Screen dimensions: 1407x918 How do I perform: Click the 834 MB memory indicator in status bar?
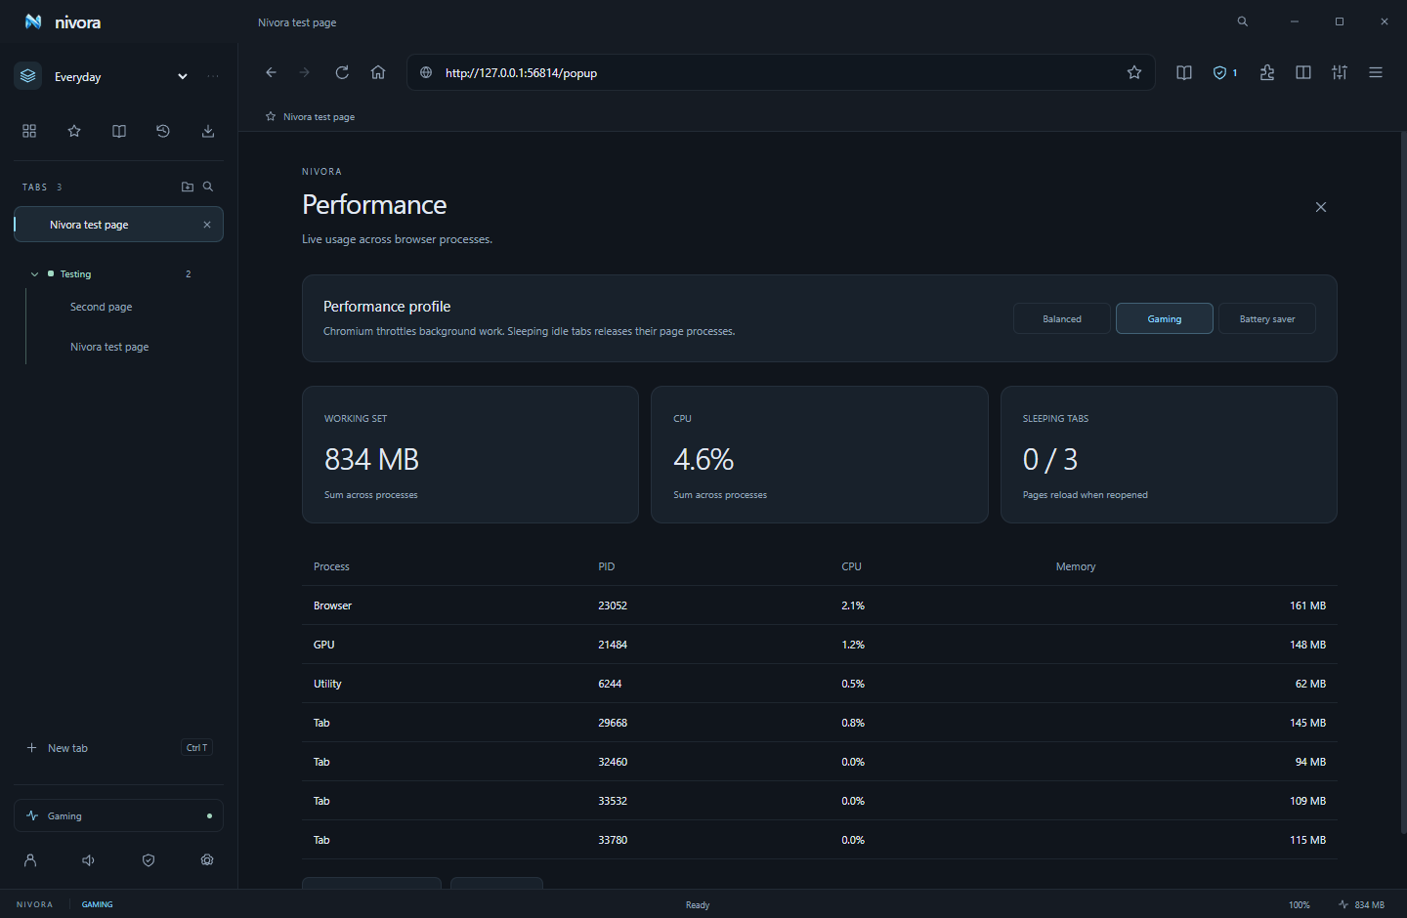1361,904
